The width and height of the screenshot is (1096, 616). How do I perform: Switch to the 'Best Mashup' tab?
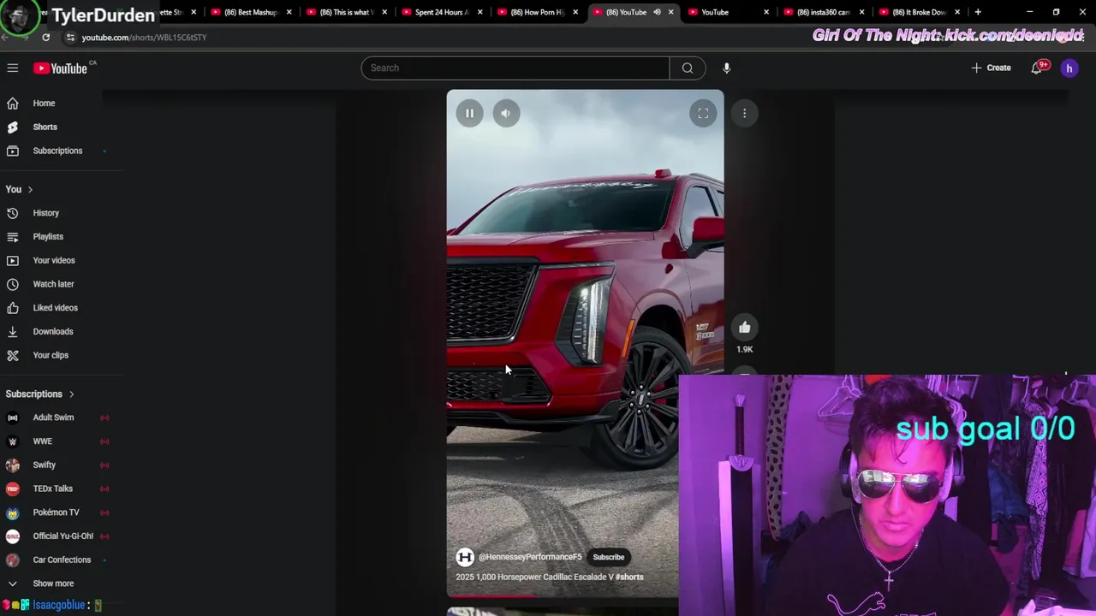(252, 12)
